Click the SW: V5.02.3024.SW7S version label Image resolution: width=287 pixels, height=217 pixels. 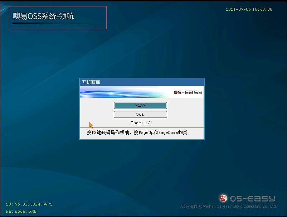point(29,204)
